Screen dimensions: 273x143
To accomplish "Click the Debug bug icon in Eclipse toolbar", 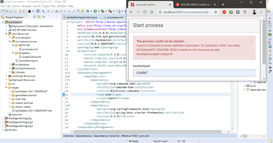I will point(88,11).
